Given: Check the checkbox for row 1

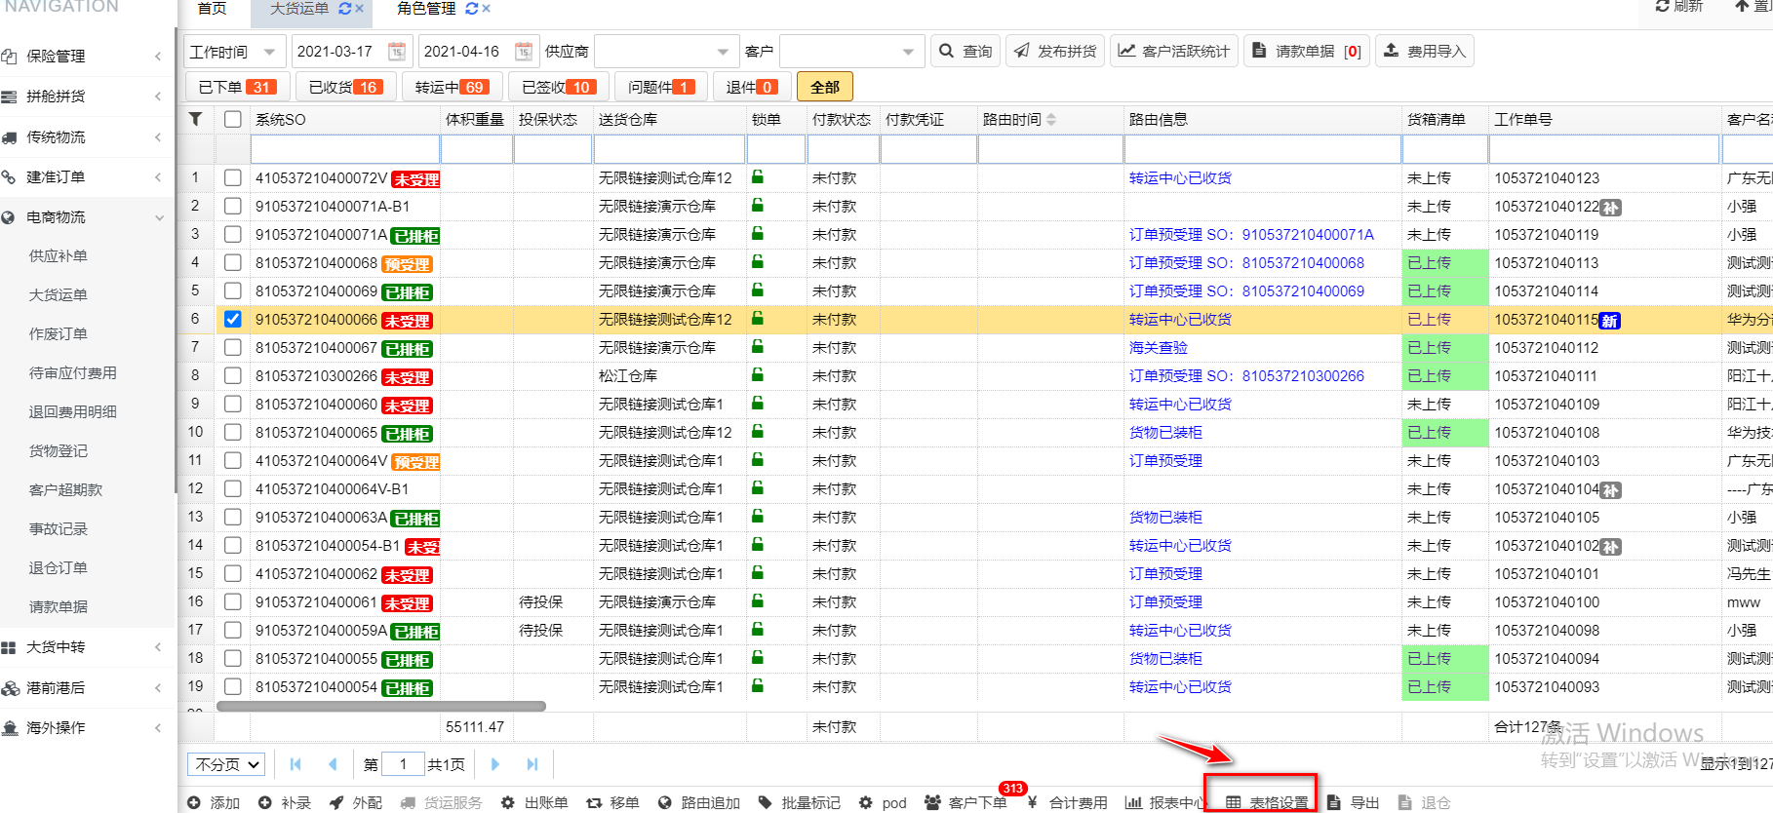Looking at the screenshot, I should pos(232,177).
